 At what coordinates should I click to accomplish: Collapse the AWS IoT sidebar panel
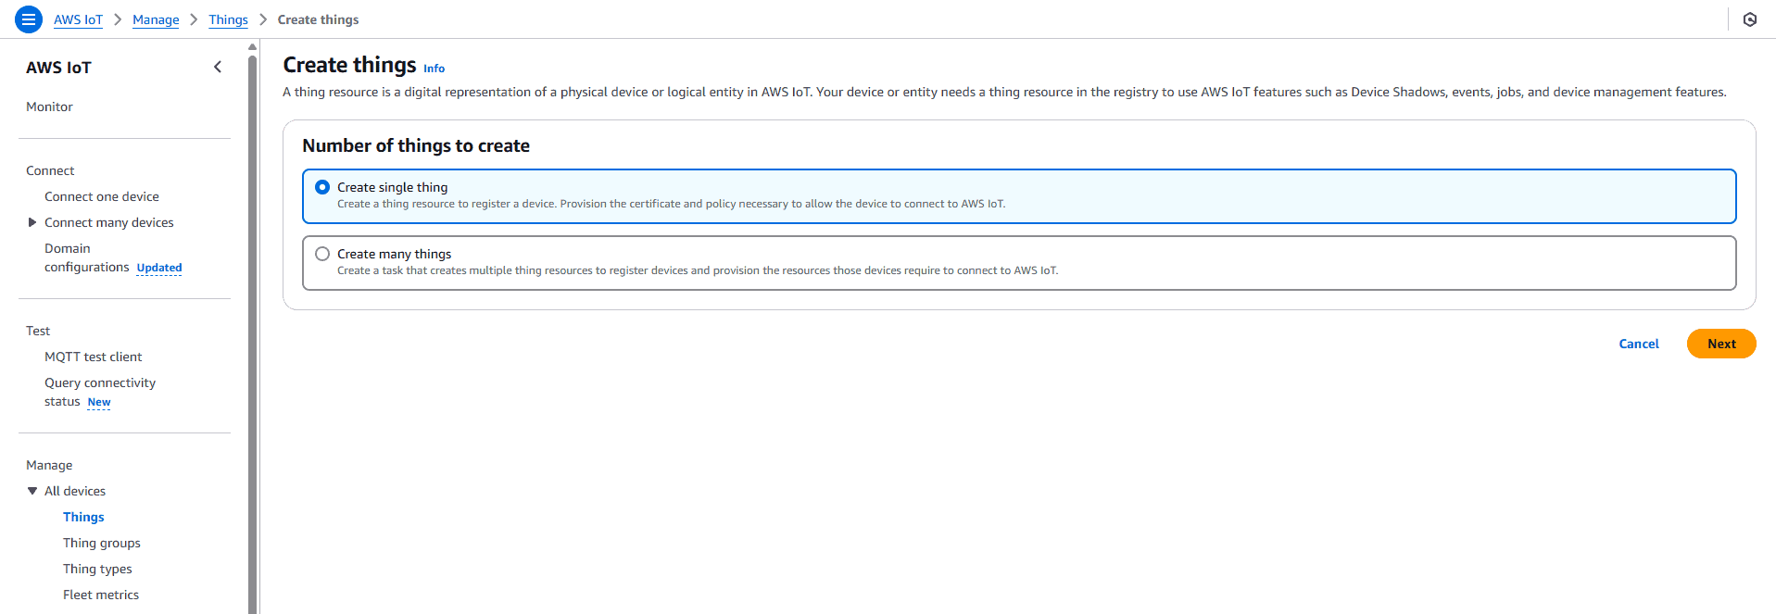[218, 67]
